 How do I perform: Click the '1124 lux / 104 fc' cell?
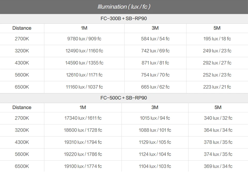155,154
